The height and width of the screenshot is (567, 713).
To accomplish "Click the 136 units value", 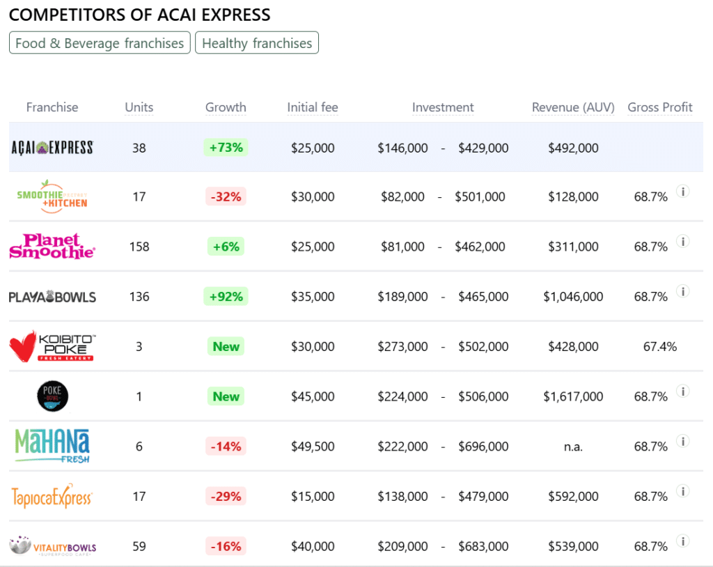I will tap(139, 297).
